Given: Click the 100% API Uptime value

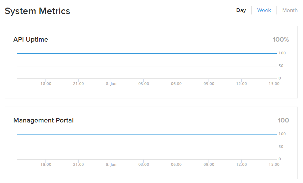Looking at the screenshot, I should point(281,40).
